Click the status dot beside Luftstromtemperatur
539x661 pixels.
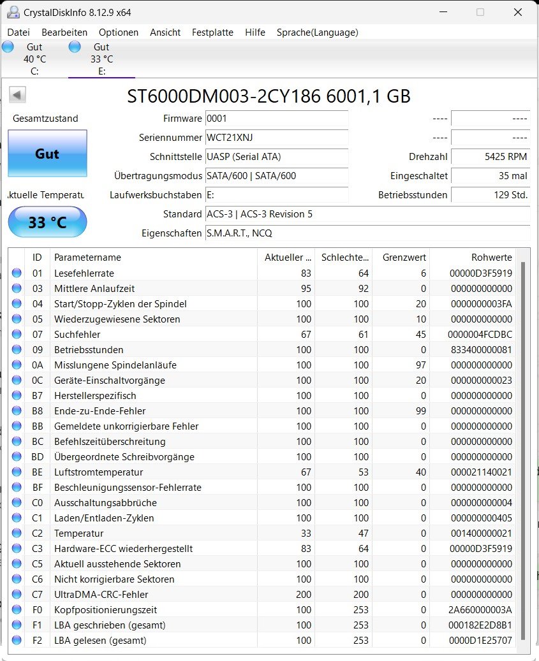tap(17, 472)
